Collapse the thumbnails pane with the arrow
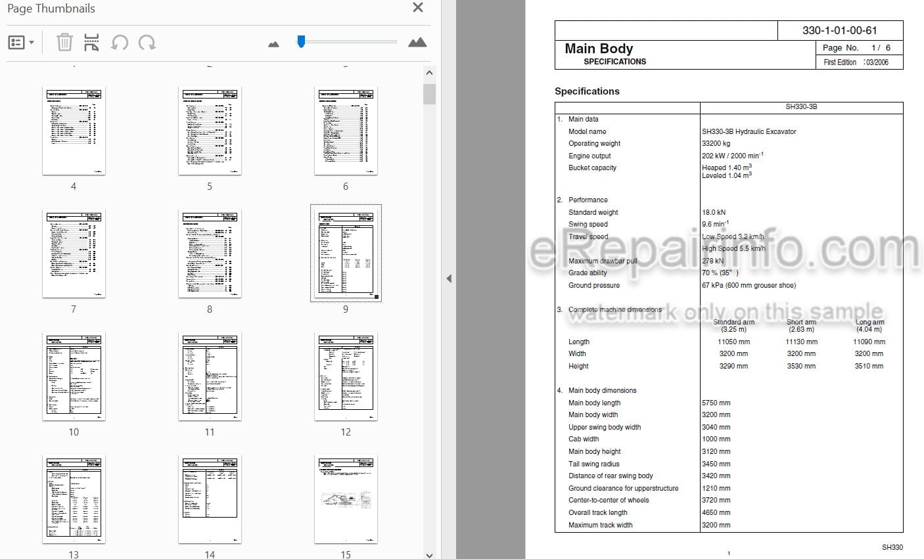 449,279
